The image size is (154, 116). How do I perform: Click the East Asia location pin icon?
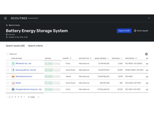[x=7, y=35]
